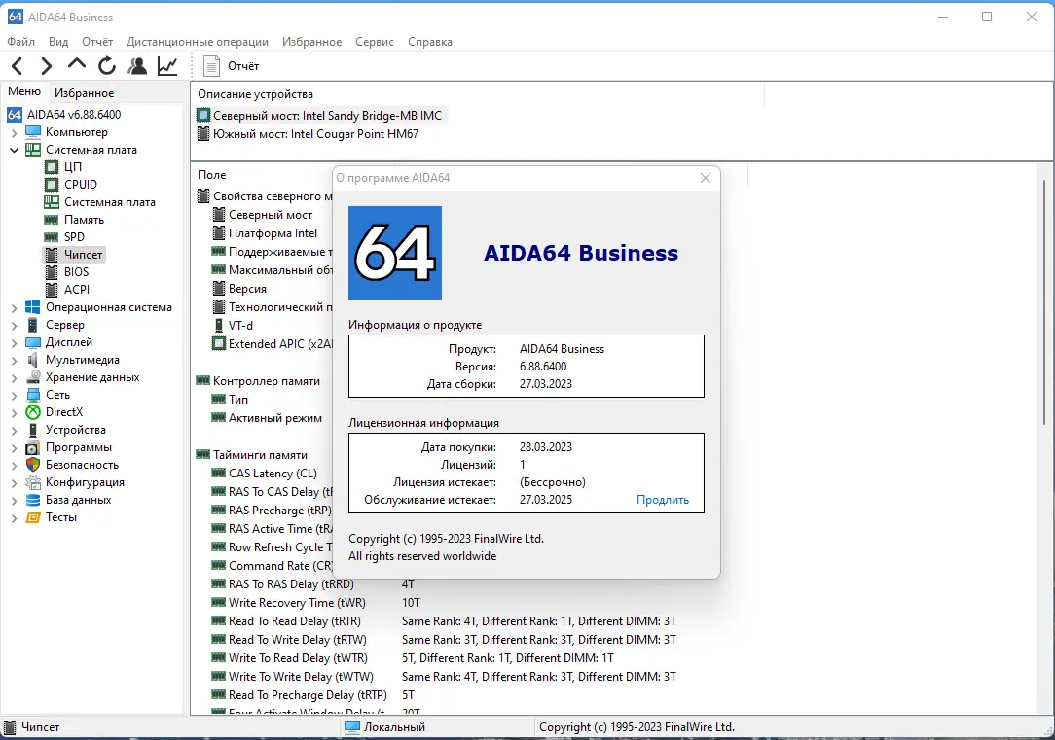Screen dimensions: 1055x740
Task: Click the Устройства device icon
Action: tap(32, 429)
